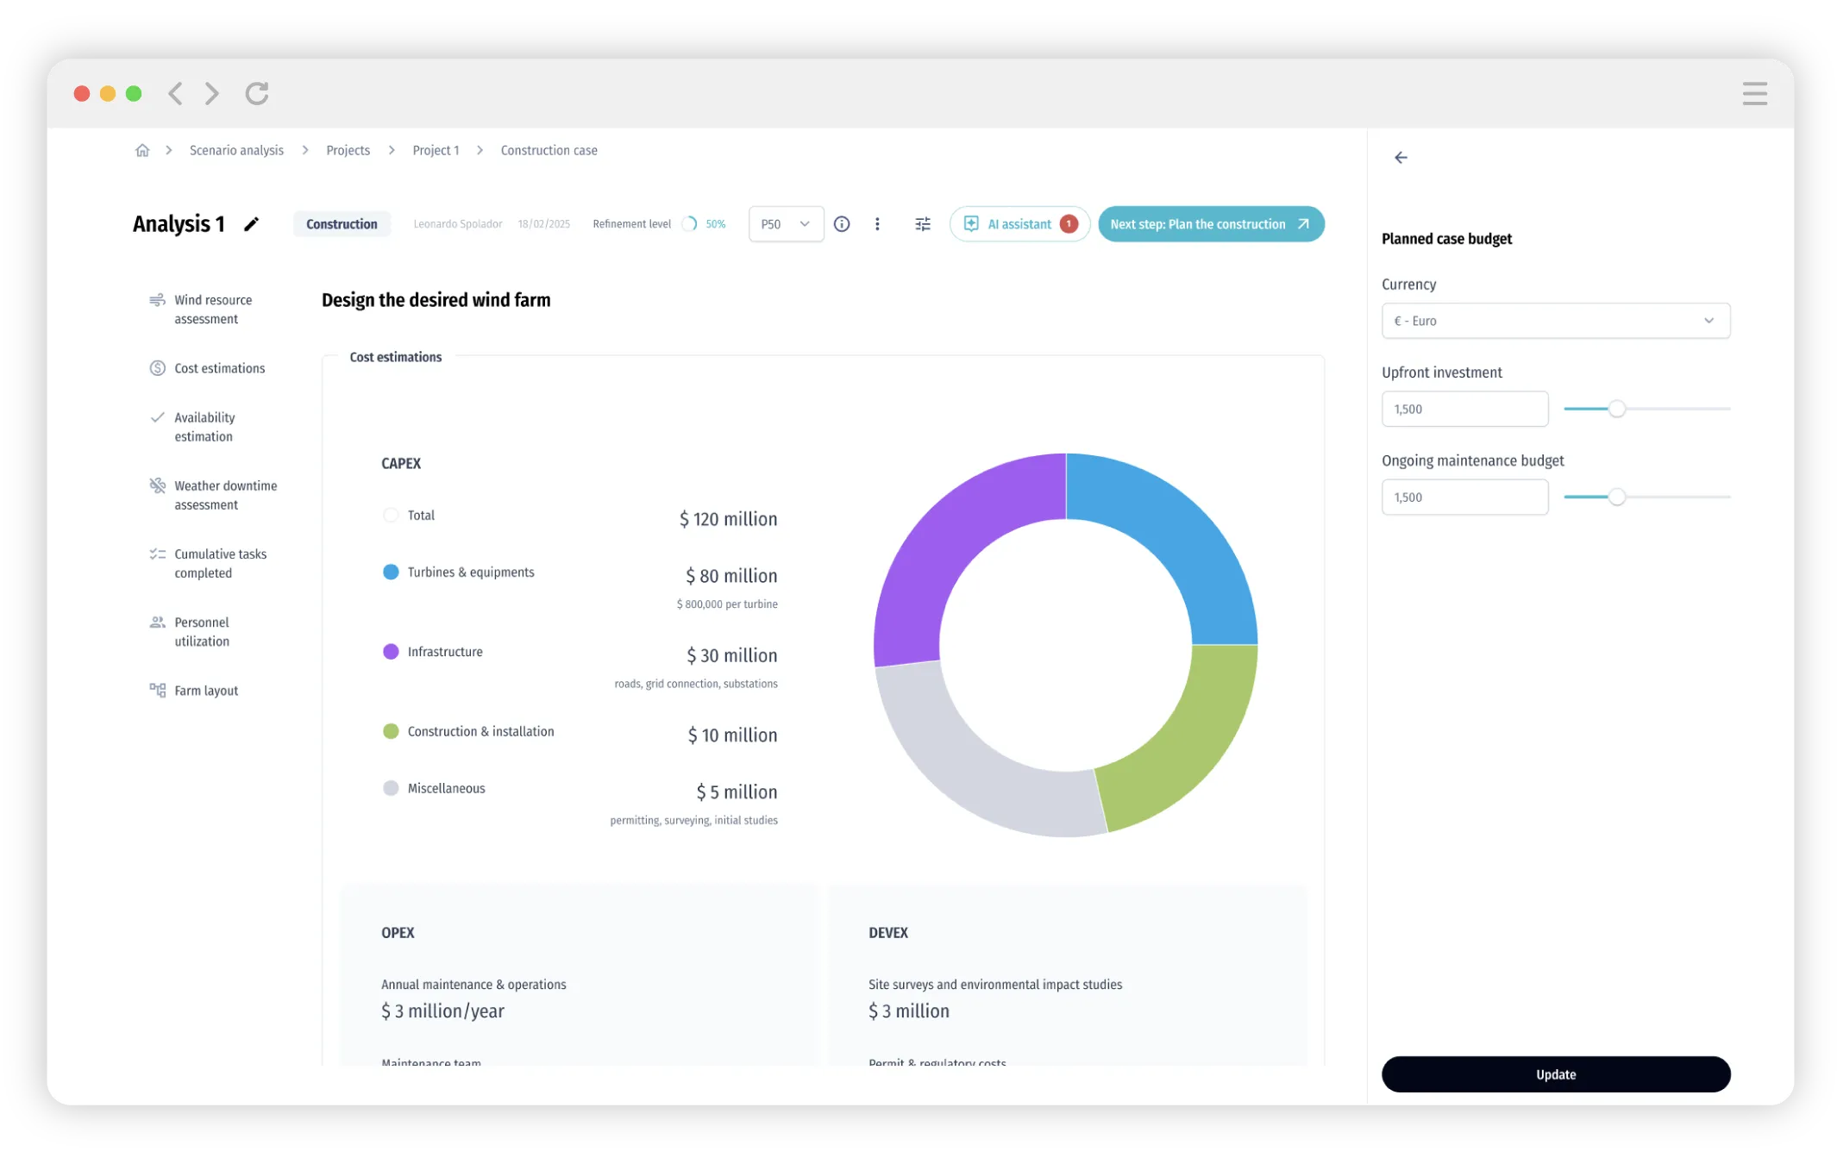Reload the page with the refresh icon
1837x1164 pixels.
pyautogui.click(x=257, y=93)
